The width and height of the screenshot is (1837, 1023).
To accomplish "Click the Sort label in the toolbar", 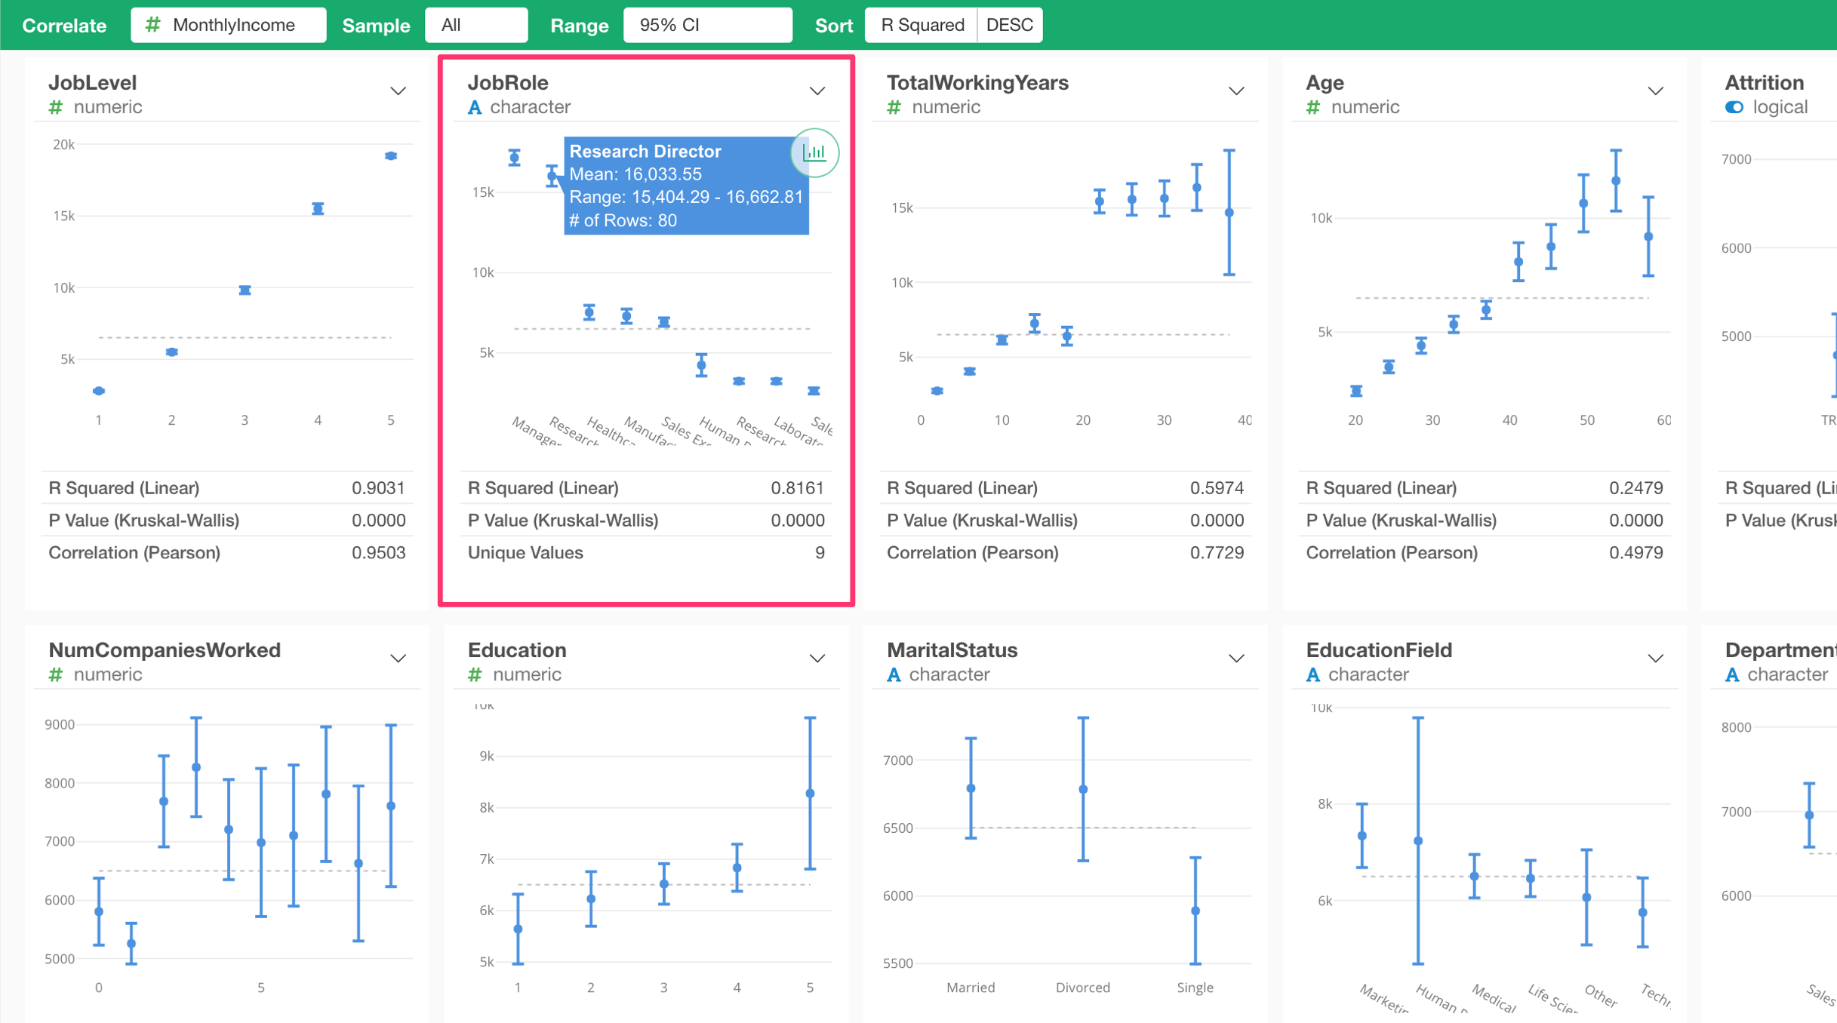I will (x=833, y=25).
